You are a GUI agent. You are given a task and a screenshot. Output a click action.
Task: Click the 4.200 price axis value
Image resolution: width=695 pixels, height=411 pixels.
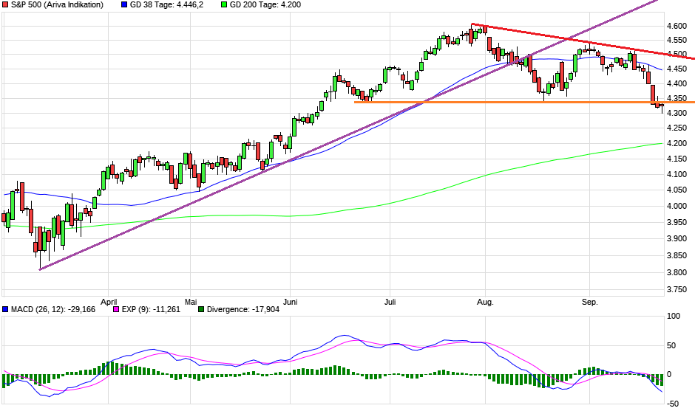677,143
